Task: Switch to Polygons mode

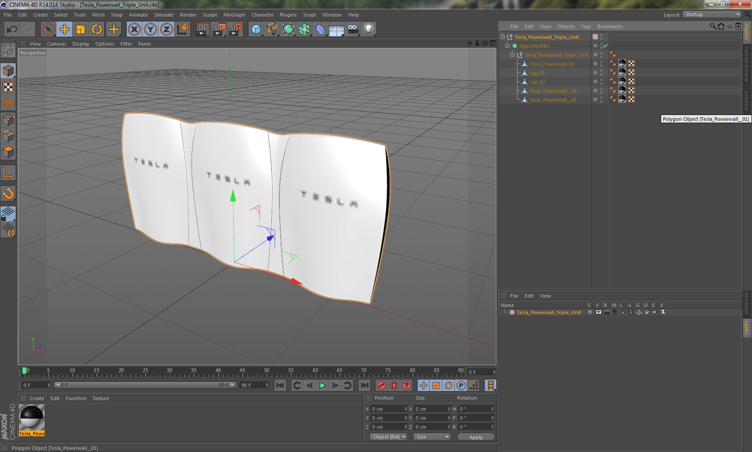Action: 9,152
